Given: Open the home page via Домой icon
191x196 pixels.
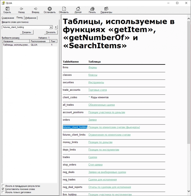Looking at the screenshot, I should pyautogui.click(x=78, y=9).
